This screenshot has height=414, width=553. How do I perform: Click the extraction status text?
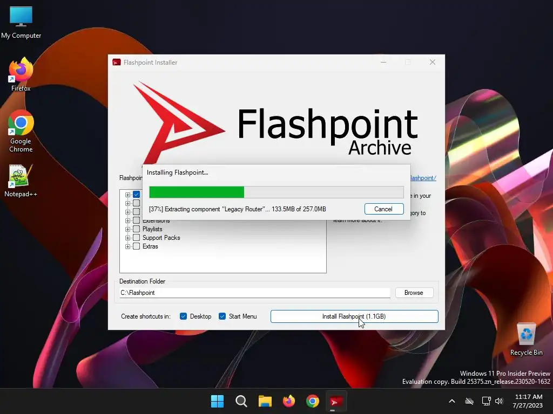pyautogui.click(x=238, y=209)
